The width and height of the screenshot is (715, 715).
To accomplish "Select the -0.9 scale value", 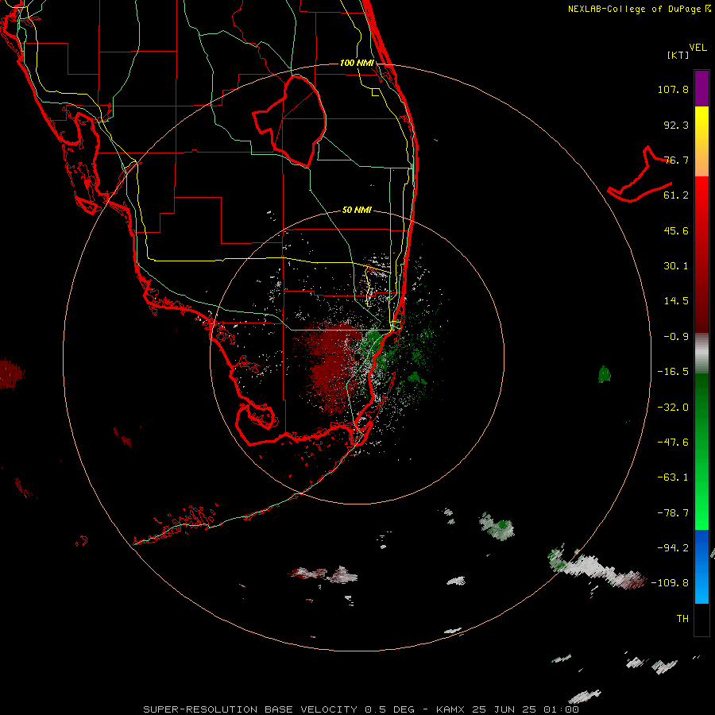I will 676,337.
